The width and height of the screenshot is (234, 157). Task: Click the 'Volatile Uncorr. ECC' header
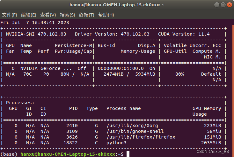pyautogui.click(x=192, y=45)
